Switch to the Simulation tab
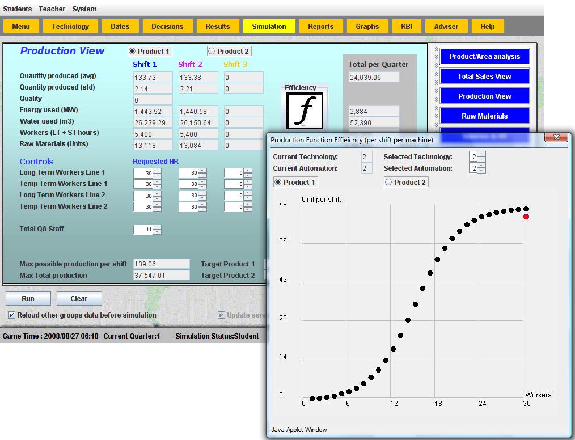 point(269,26)
